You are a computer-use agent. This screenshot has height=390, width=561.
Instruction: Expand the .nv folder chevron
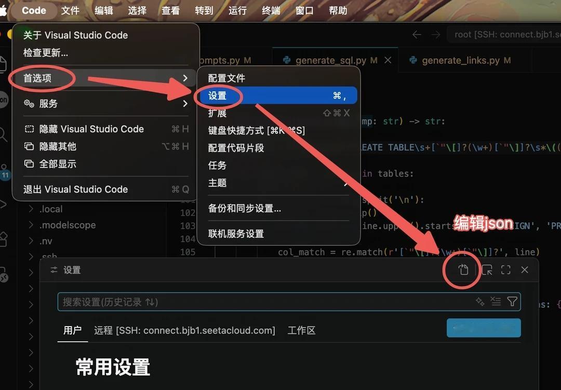pos(31,241)
